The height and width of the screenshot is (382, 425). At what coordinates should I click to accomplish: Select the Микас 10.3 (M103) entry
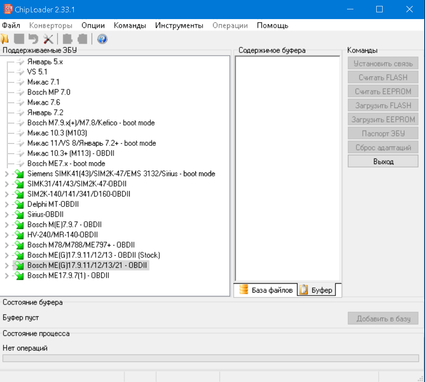[x=57, y=133]
